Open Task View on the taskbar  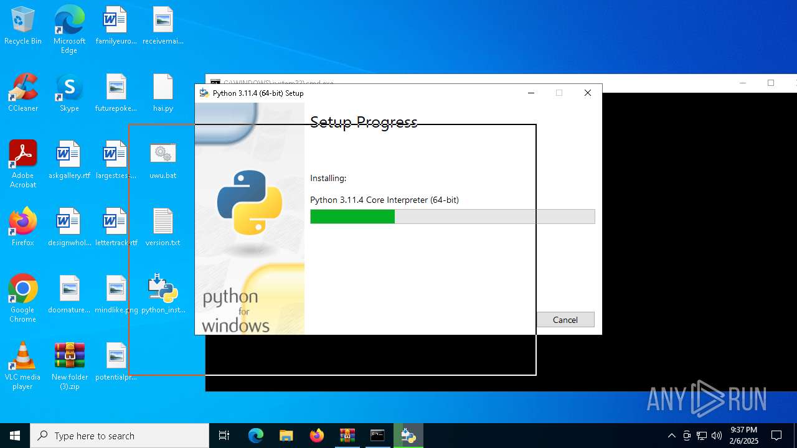[224, 436]
